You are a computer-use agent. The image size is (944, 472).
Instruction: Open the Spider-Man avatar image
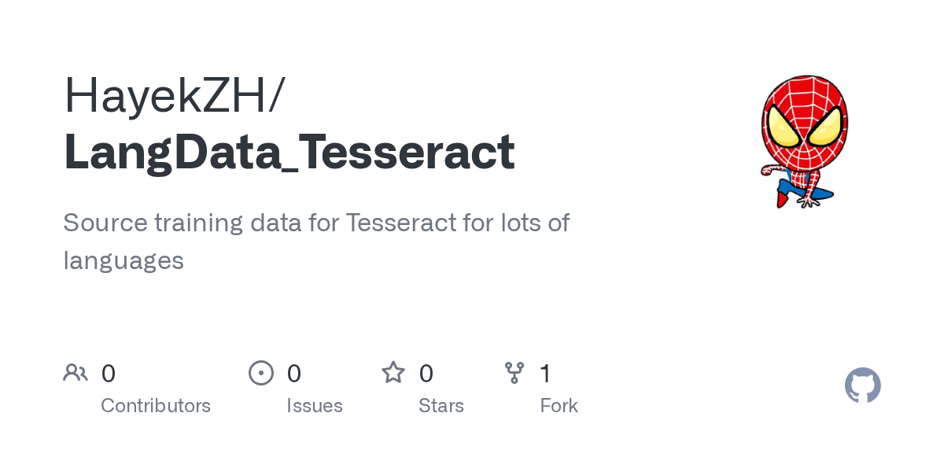coord(803,142)
